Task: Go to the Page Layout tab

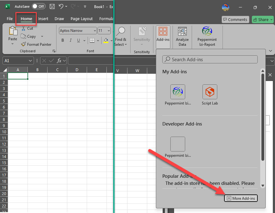Action: point(81,19)
